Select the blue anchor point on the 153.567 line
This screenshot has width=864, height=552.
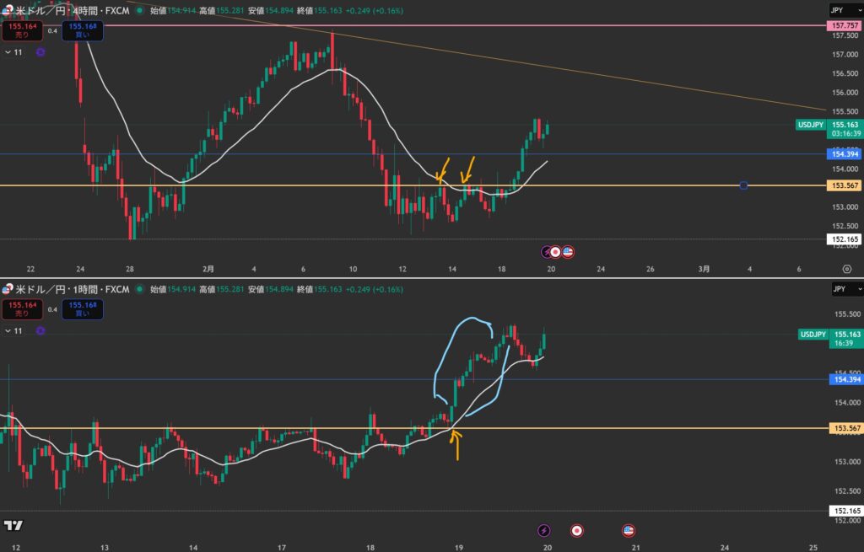742,185
